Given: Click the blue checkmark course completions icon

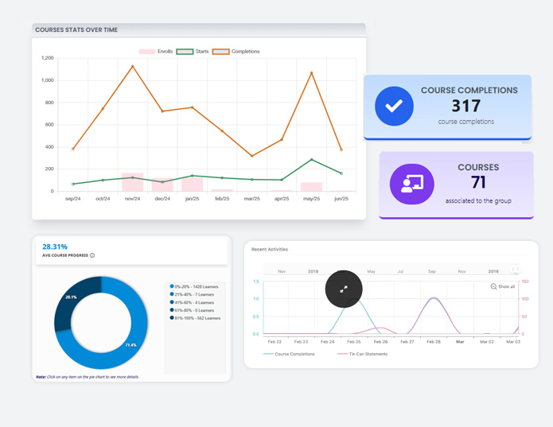Looking at the screenshot, I should click(394, 106).
